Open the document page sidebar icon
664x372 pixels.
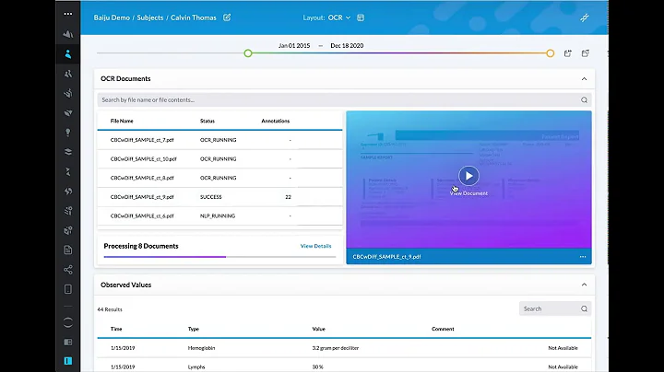click(x=67, y=250)
